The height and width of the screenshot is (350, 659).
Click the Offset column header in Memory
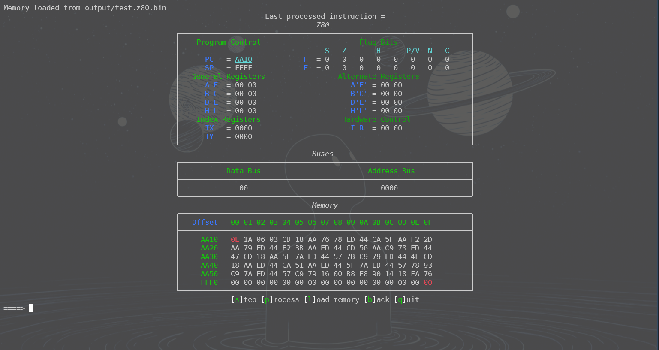[205, 222]
